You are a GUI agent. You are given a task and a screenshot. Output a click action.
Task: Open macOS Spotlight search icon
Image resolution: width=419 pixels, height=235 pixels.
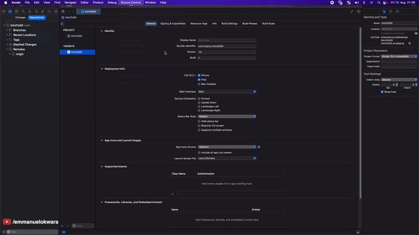pos(378,3)
